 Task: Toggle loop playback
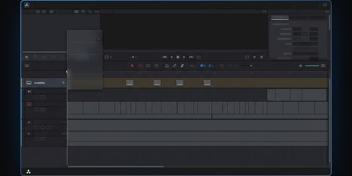(x=198, y=57)
